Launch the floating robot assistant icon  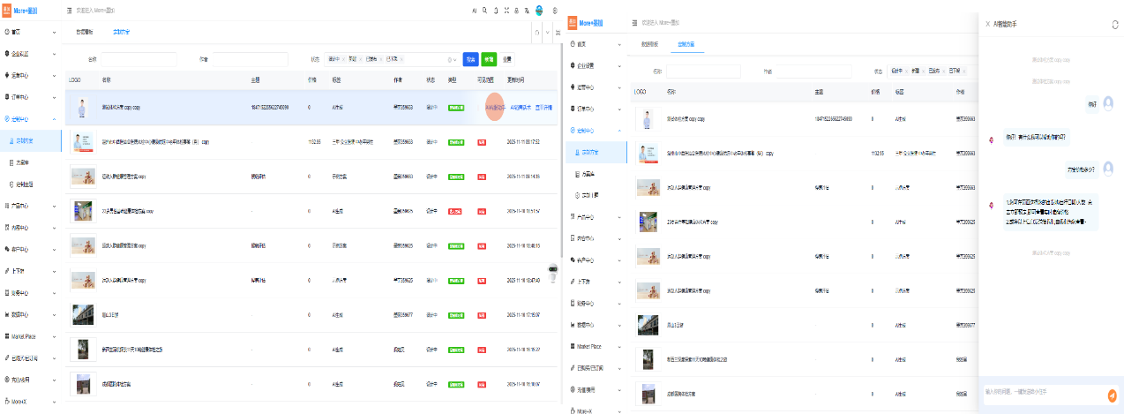coord(554,272)
